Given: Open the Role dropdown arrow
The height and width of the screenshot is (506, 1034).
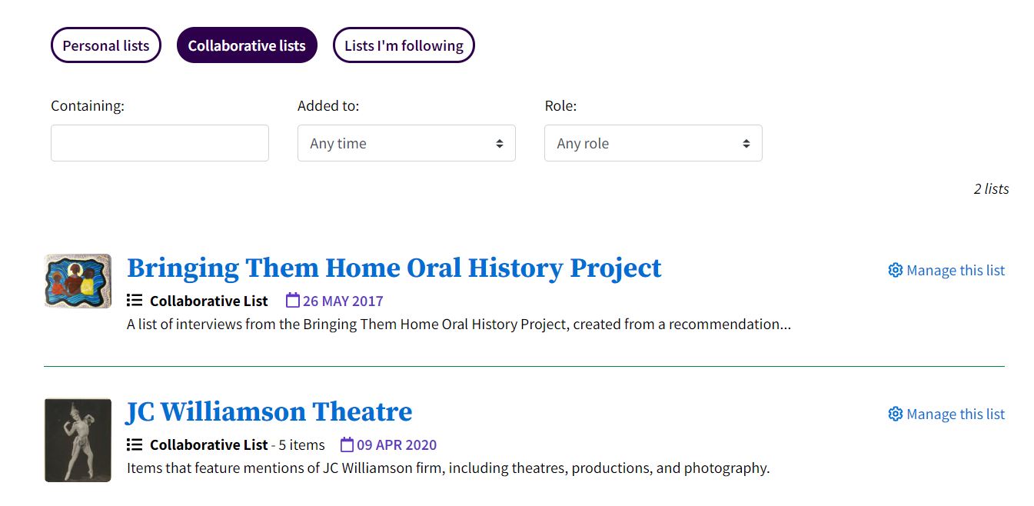Looking at the screenshot, I should tap(746, 144).
